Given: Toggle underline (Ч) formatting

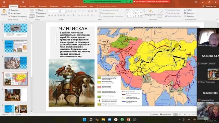Looking at the screenshot, I should pyautogui.click(x=55, y=15).
